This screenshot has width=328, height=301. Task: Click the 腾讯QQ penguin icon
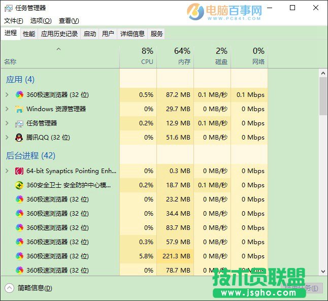point(19,138)
